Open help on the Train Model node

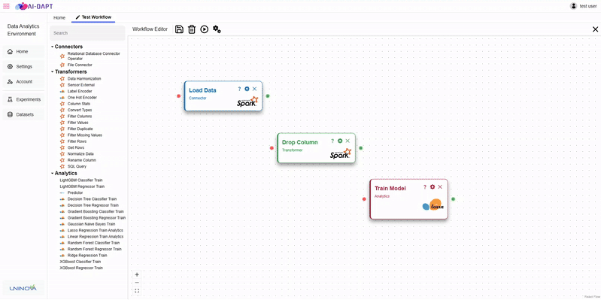pos(425,187)
